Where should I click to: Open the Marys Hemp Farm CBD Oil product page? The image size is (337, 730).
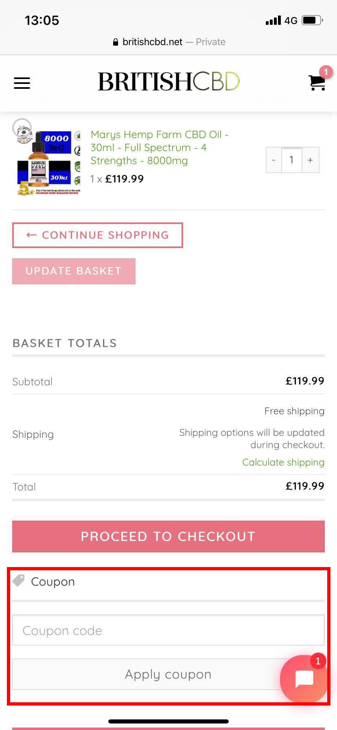(159, 147)
